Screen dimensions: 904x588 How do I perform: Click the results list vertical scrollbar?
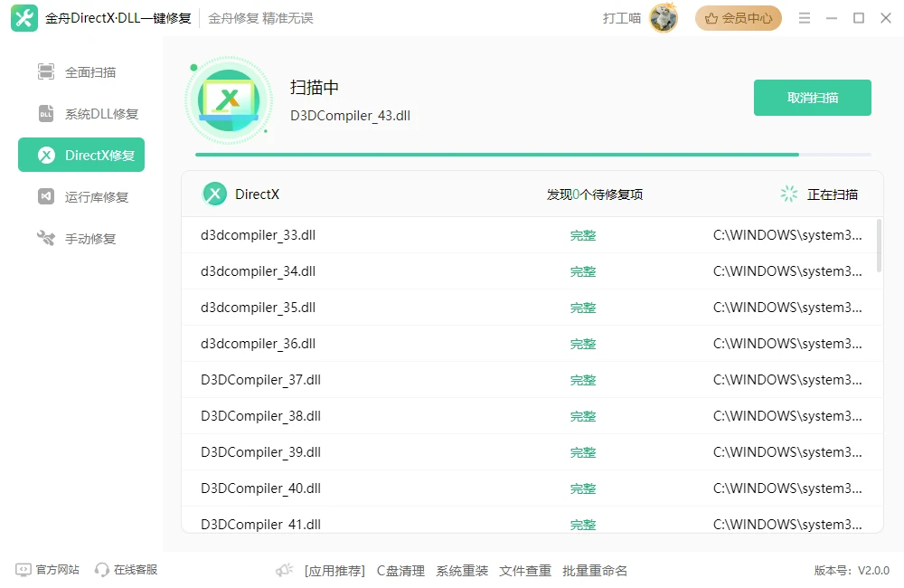coord(879,245)
